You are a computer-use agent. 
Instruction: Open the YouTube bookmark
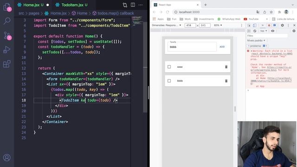tap(251, 19)
